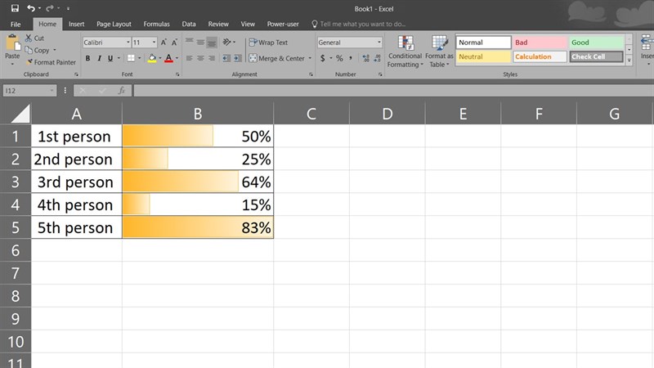Screen dimensions: 654x368
Task: Undo the last action
Action: tap(31, 8)
